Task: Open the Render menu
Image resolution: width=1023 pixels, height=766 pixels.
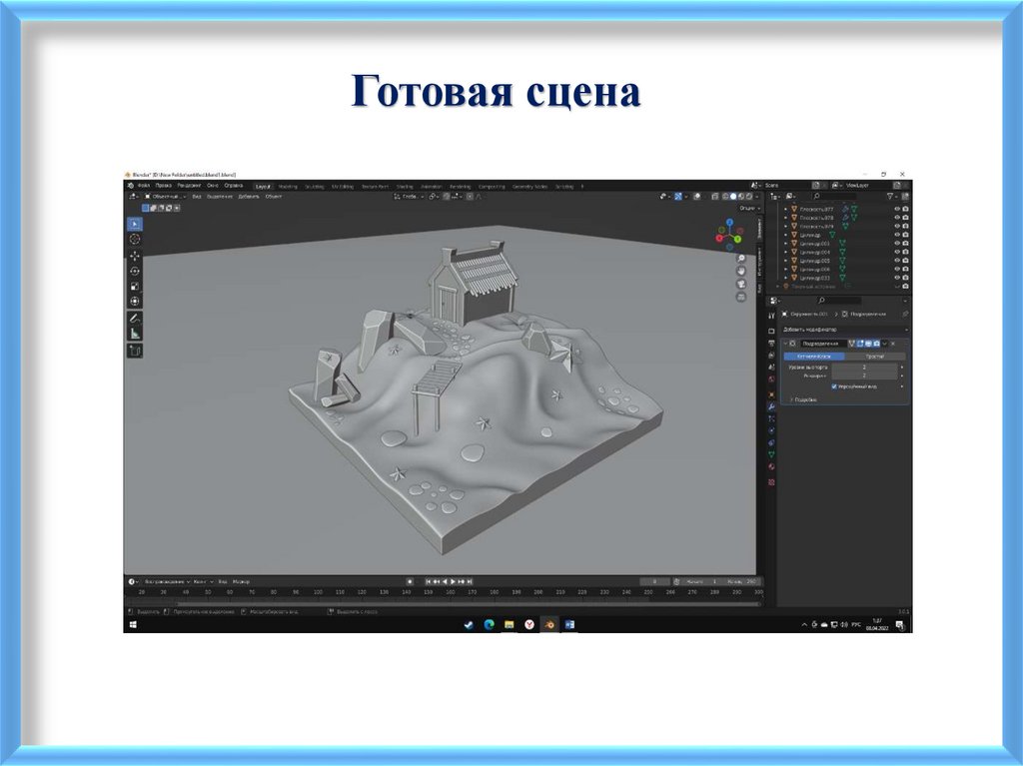Action: coord(189,186)
